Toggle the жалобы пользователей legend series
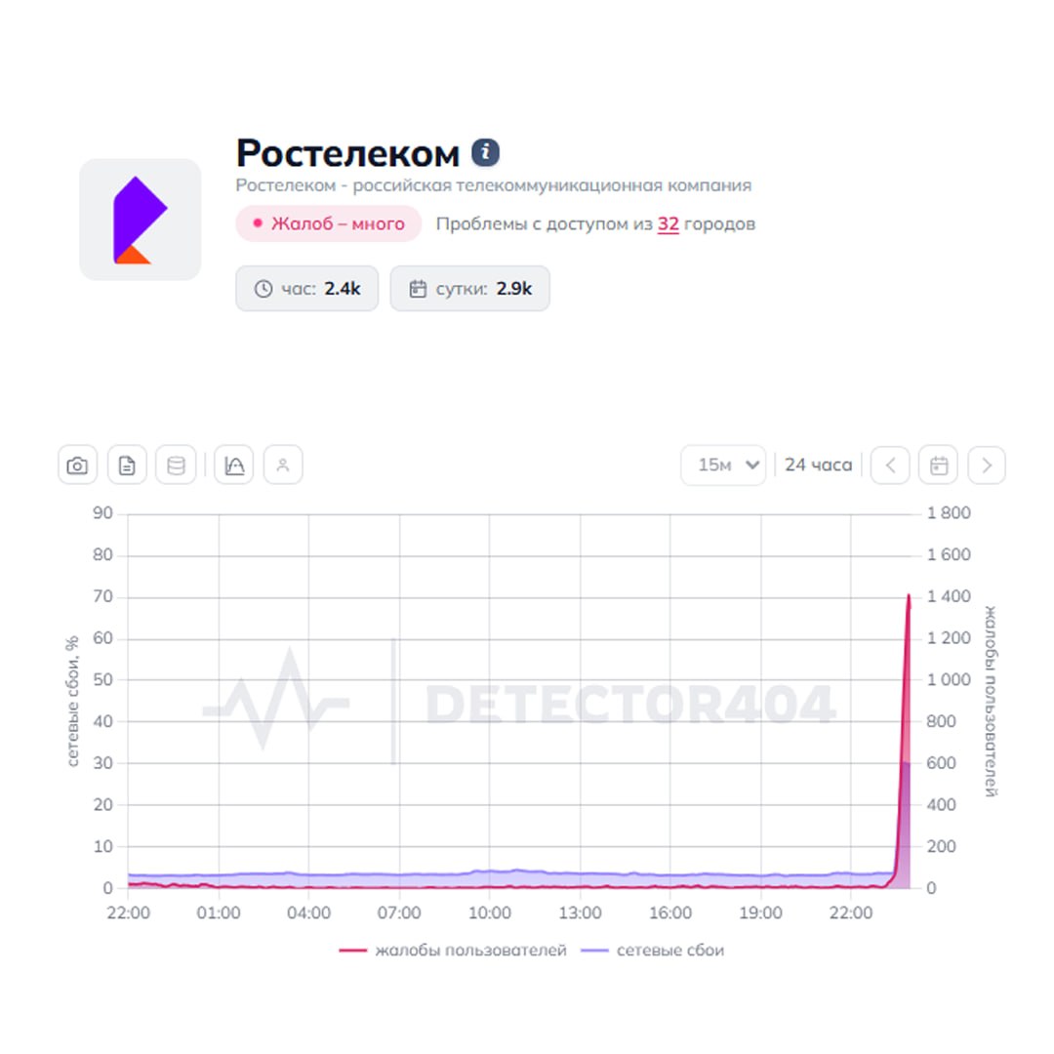1054x1054 pixels. point(453,950)
